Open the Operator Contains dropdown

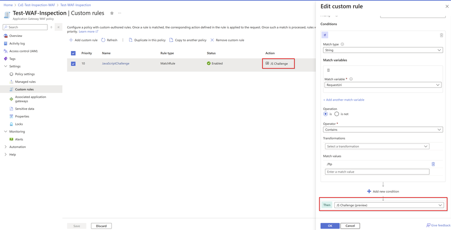click(x=383, y=130)
